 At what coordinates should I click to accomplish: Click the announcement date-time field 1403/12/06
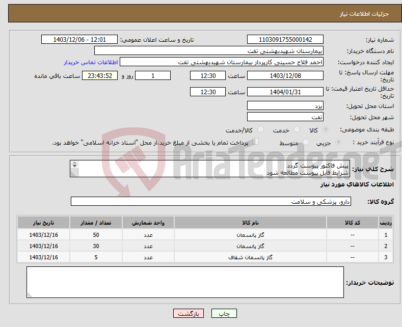pyautogui.click(x=79, y=39)
